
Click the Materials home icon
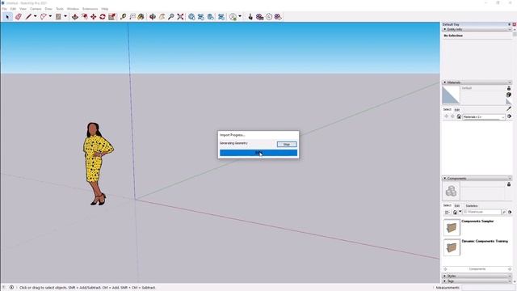[x=459, y=116]
